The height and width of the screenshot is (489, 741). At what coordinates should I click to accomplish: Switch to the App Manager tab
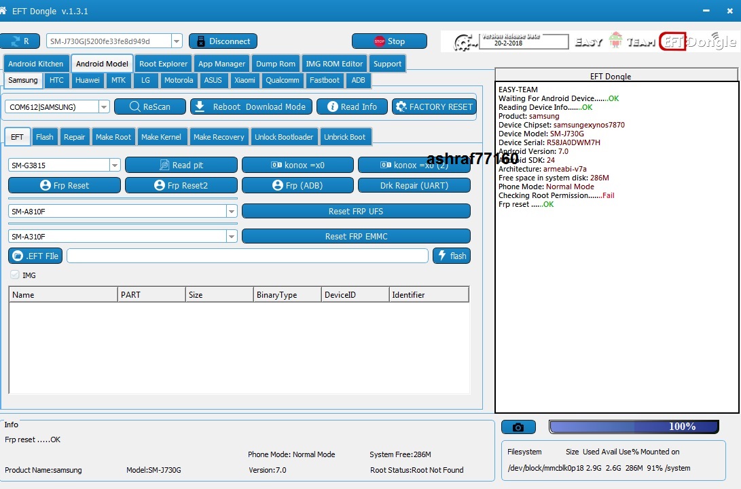pyautogui.click(x=221, y=64)
